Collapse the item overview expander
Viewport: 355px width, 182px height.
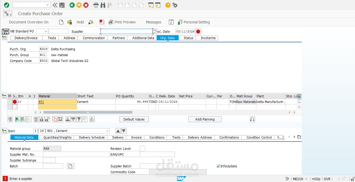5,96
